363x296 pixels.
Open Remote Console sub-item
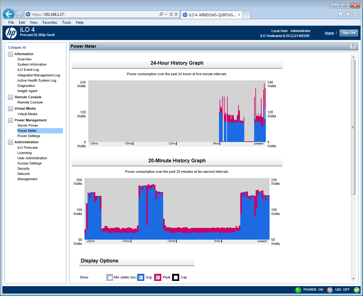pyautogui.click(x=30, y=103)
